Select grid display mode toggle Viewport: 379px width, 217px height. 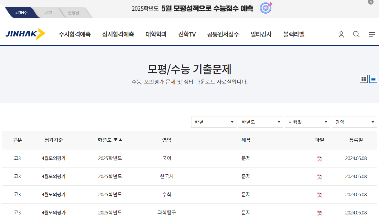point(363,79)
